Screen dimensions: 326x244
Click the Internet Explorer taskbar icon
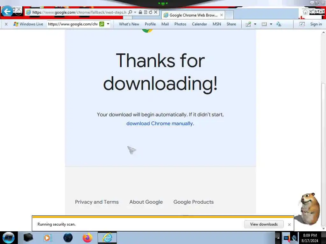[x=107, y=238]
